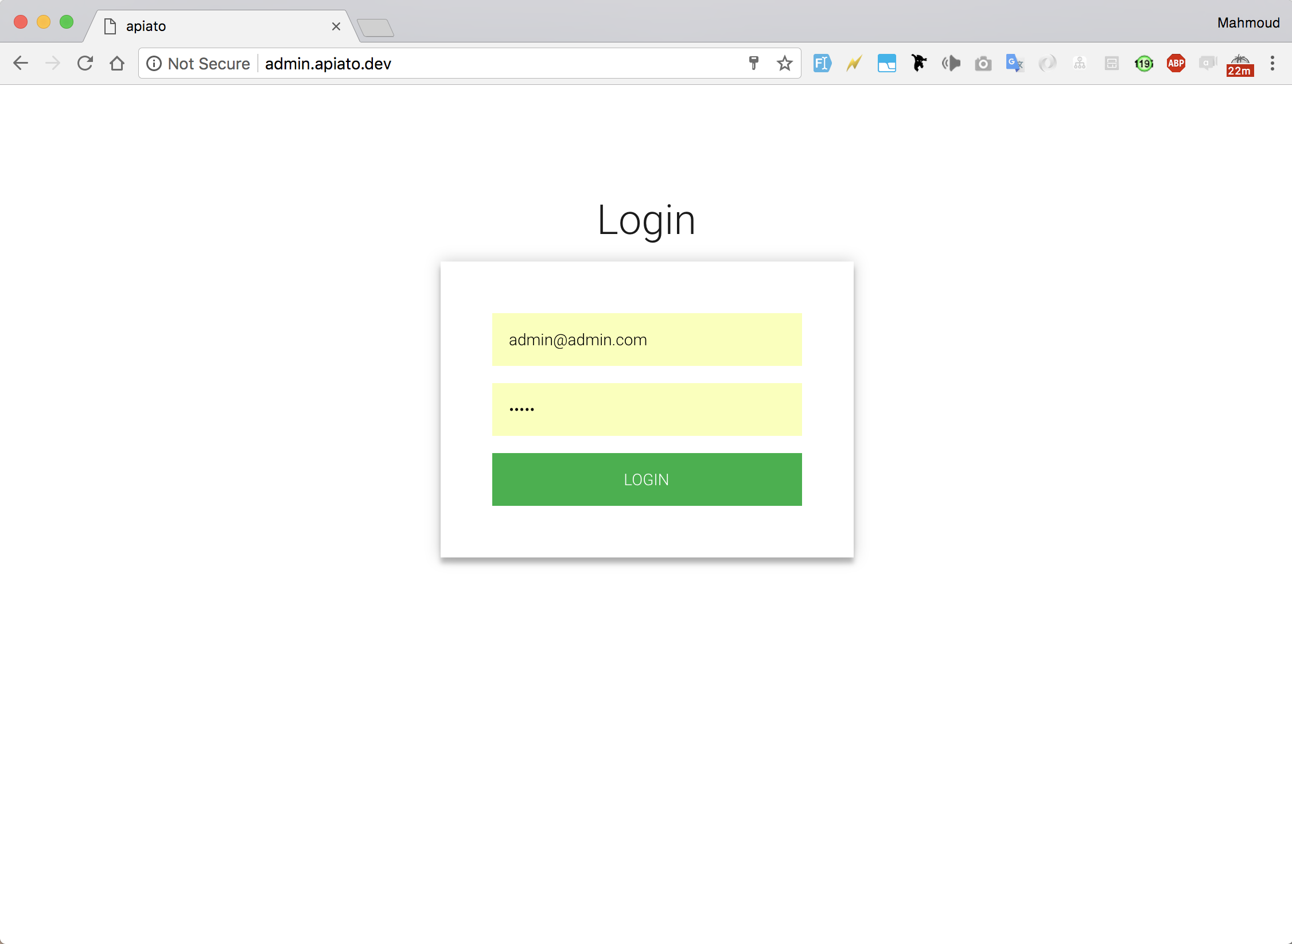Open the Mahmoud profile menu
Image resolution: width=1292 pixels, height=944 pixels.
point(1248,23)
